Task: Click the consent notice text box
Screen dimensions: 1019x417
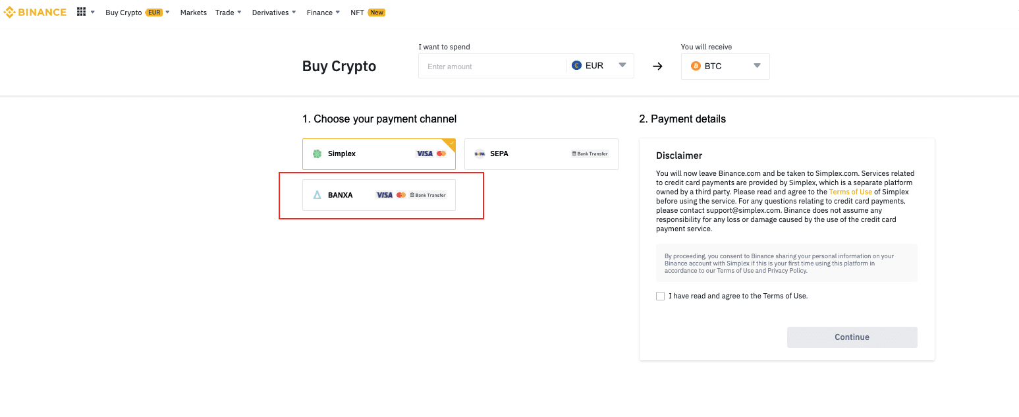Action: (x=786, y=263)
